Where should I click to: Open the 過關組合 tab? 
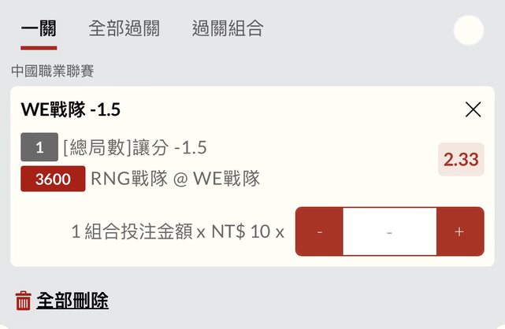[228, 29]
